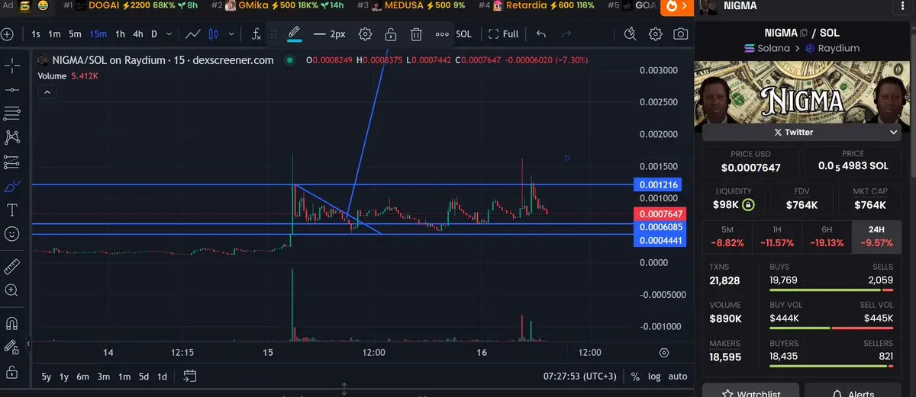Viewport: 916px width, 397px height.
Task: Switch to 1s timeframe
Action: (x=36, y=34)
